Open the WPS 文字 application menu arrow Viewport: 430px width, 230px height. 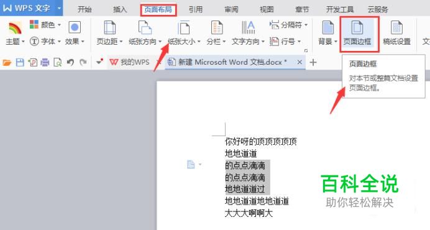pyautogui.click(x=59, y=8)
